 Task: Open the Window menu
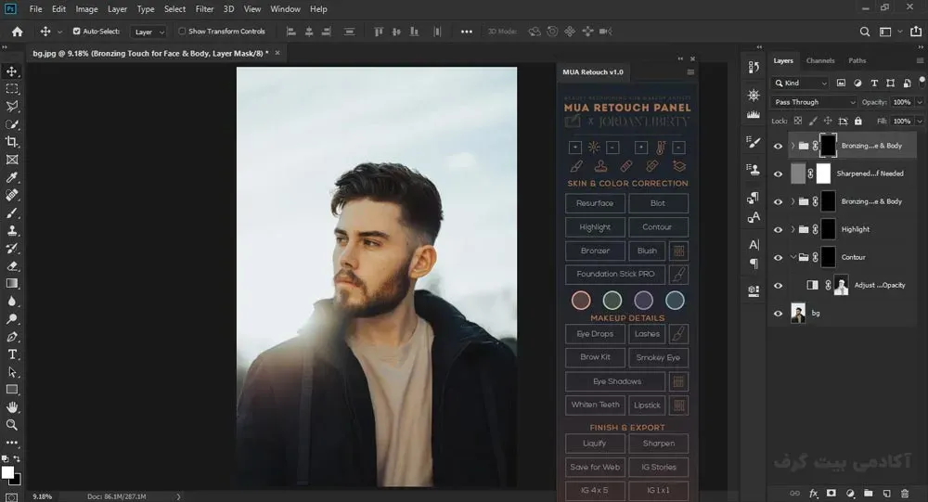(285, 9)
